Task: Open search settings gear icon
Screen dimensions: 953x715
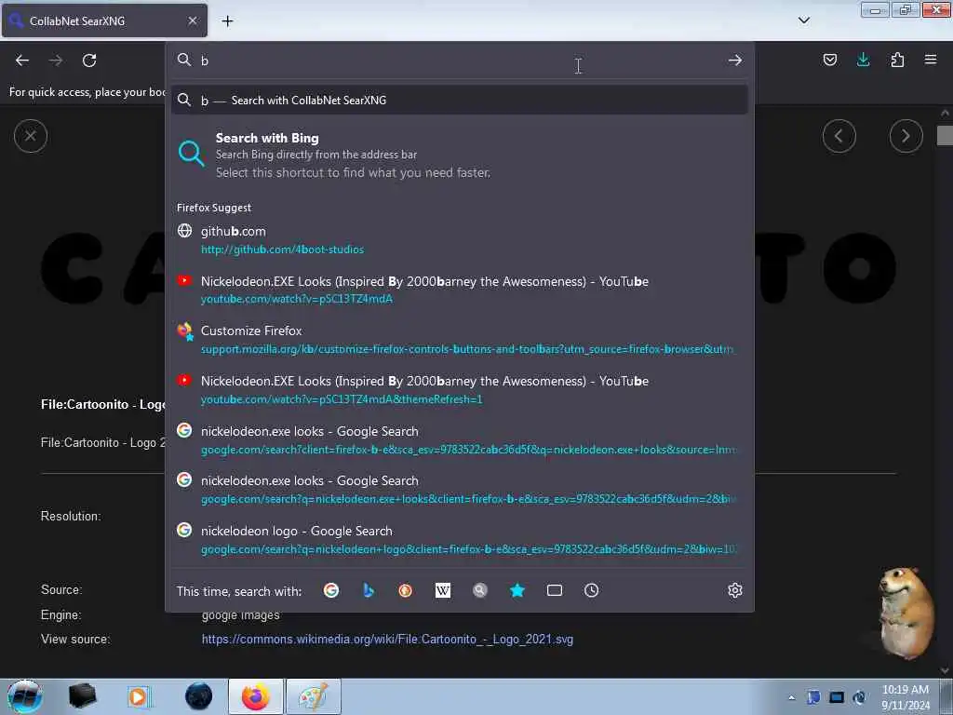Action: pyautogui.click(x=735, y=590)
